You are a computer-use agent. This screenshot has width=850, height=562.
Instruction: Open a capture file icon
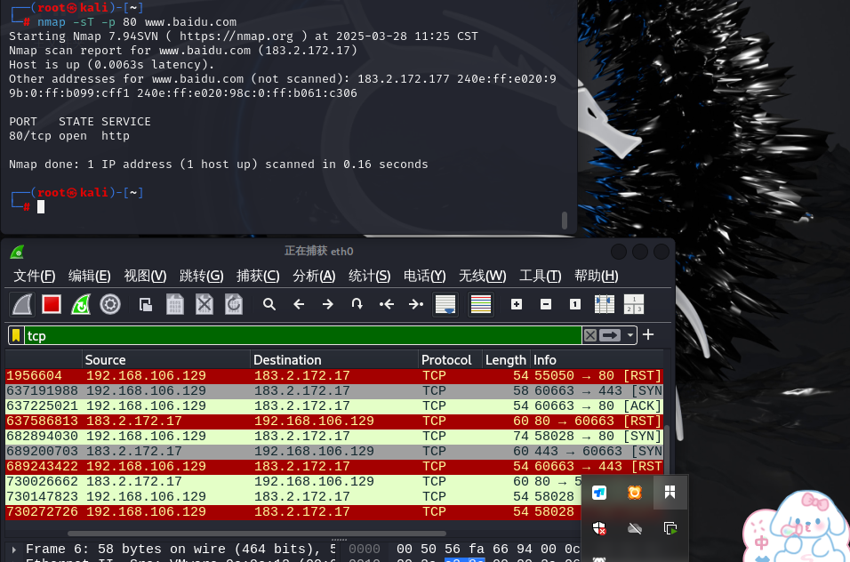coord(145,305)
